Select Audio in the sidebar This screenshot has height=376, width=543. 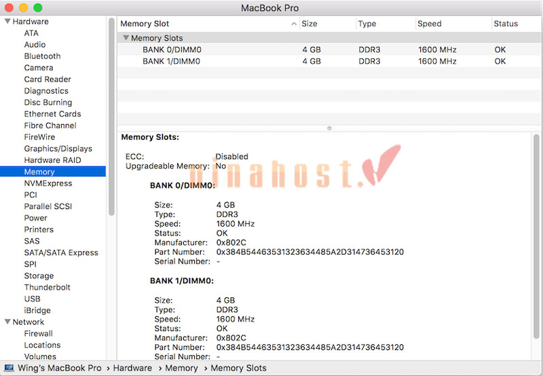coord(35,45)
